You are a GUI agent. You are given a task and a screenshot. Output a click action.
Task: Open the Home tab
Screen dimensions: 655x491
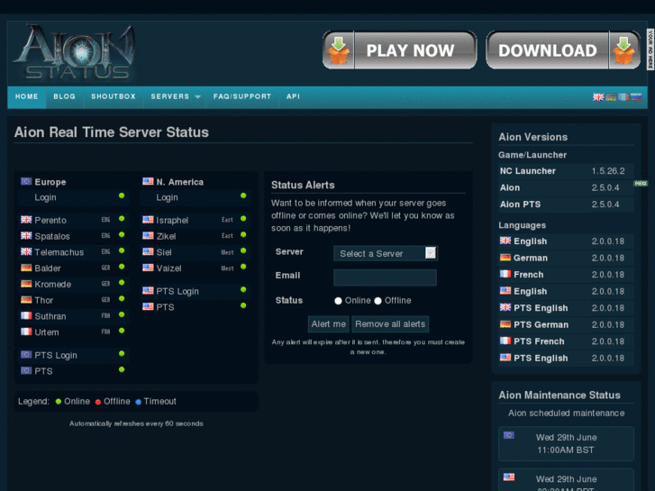click(x=27, y=96)
